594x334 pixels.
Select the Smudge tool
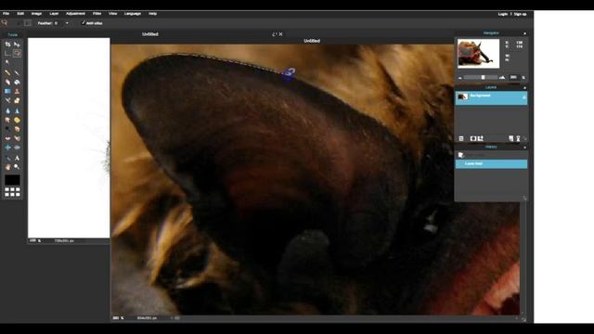click(7, 120)
